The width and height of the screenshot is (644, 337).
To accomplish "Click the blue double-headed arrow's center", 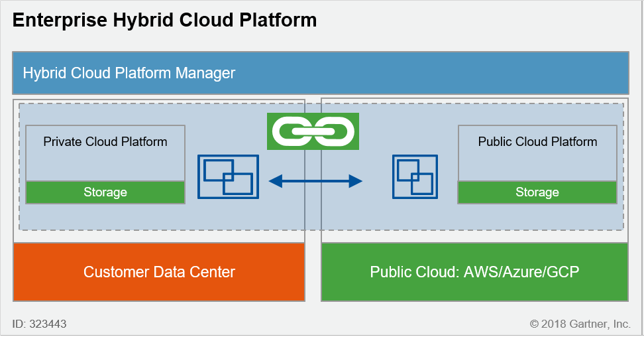I will pos(315,180).
